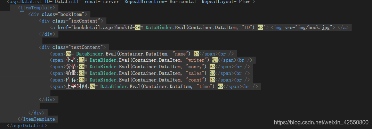Click Eval on the "sales" line
The width and height of the screenshot is (372, 129).
pyautogui.click(x=124, y=74)
